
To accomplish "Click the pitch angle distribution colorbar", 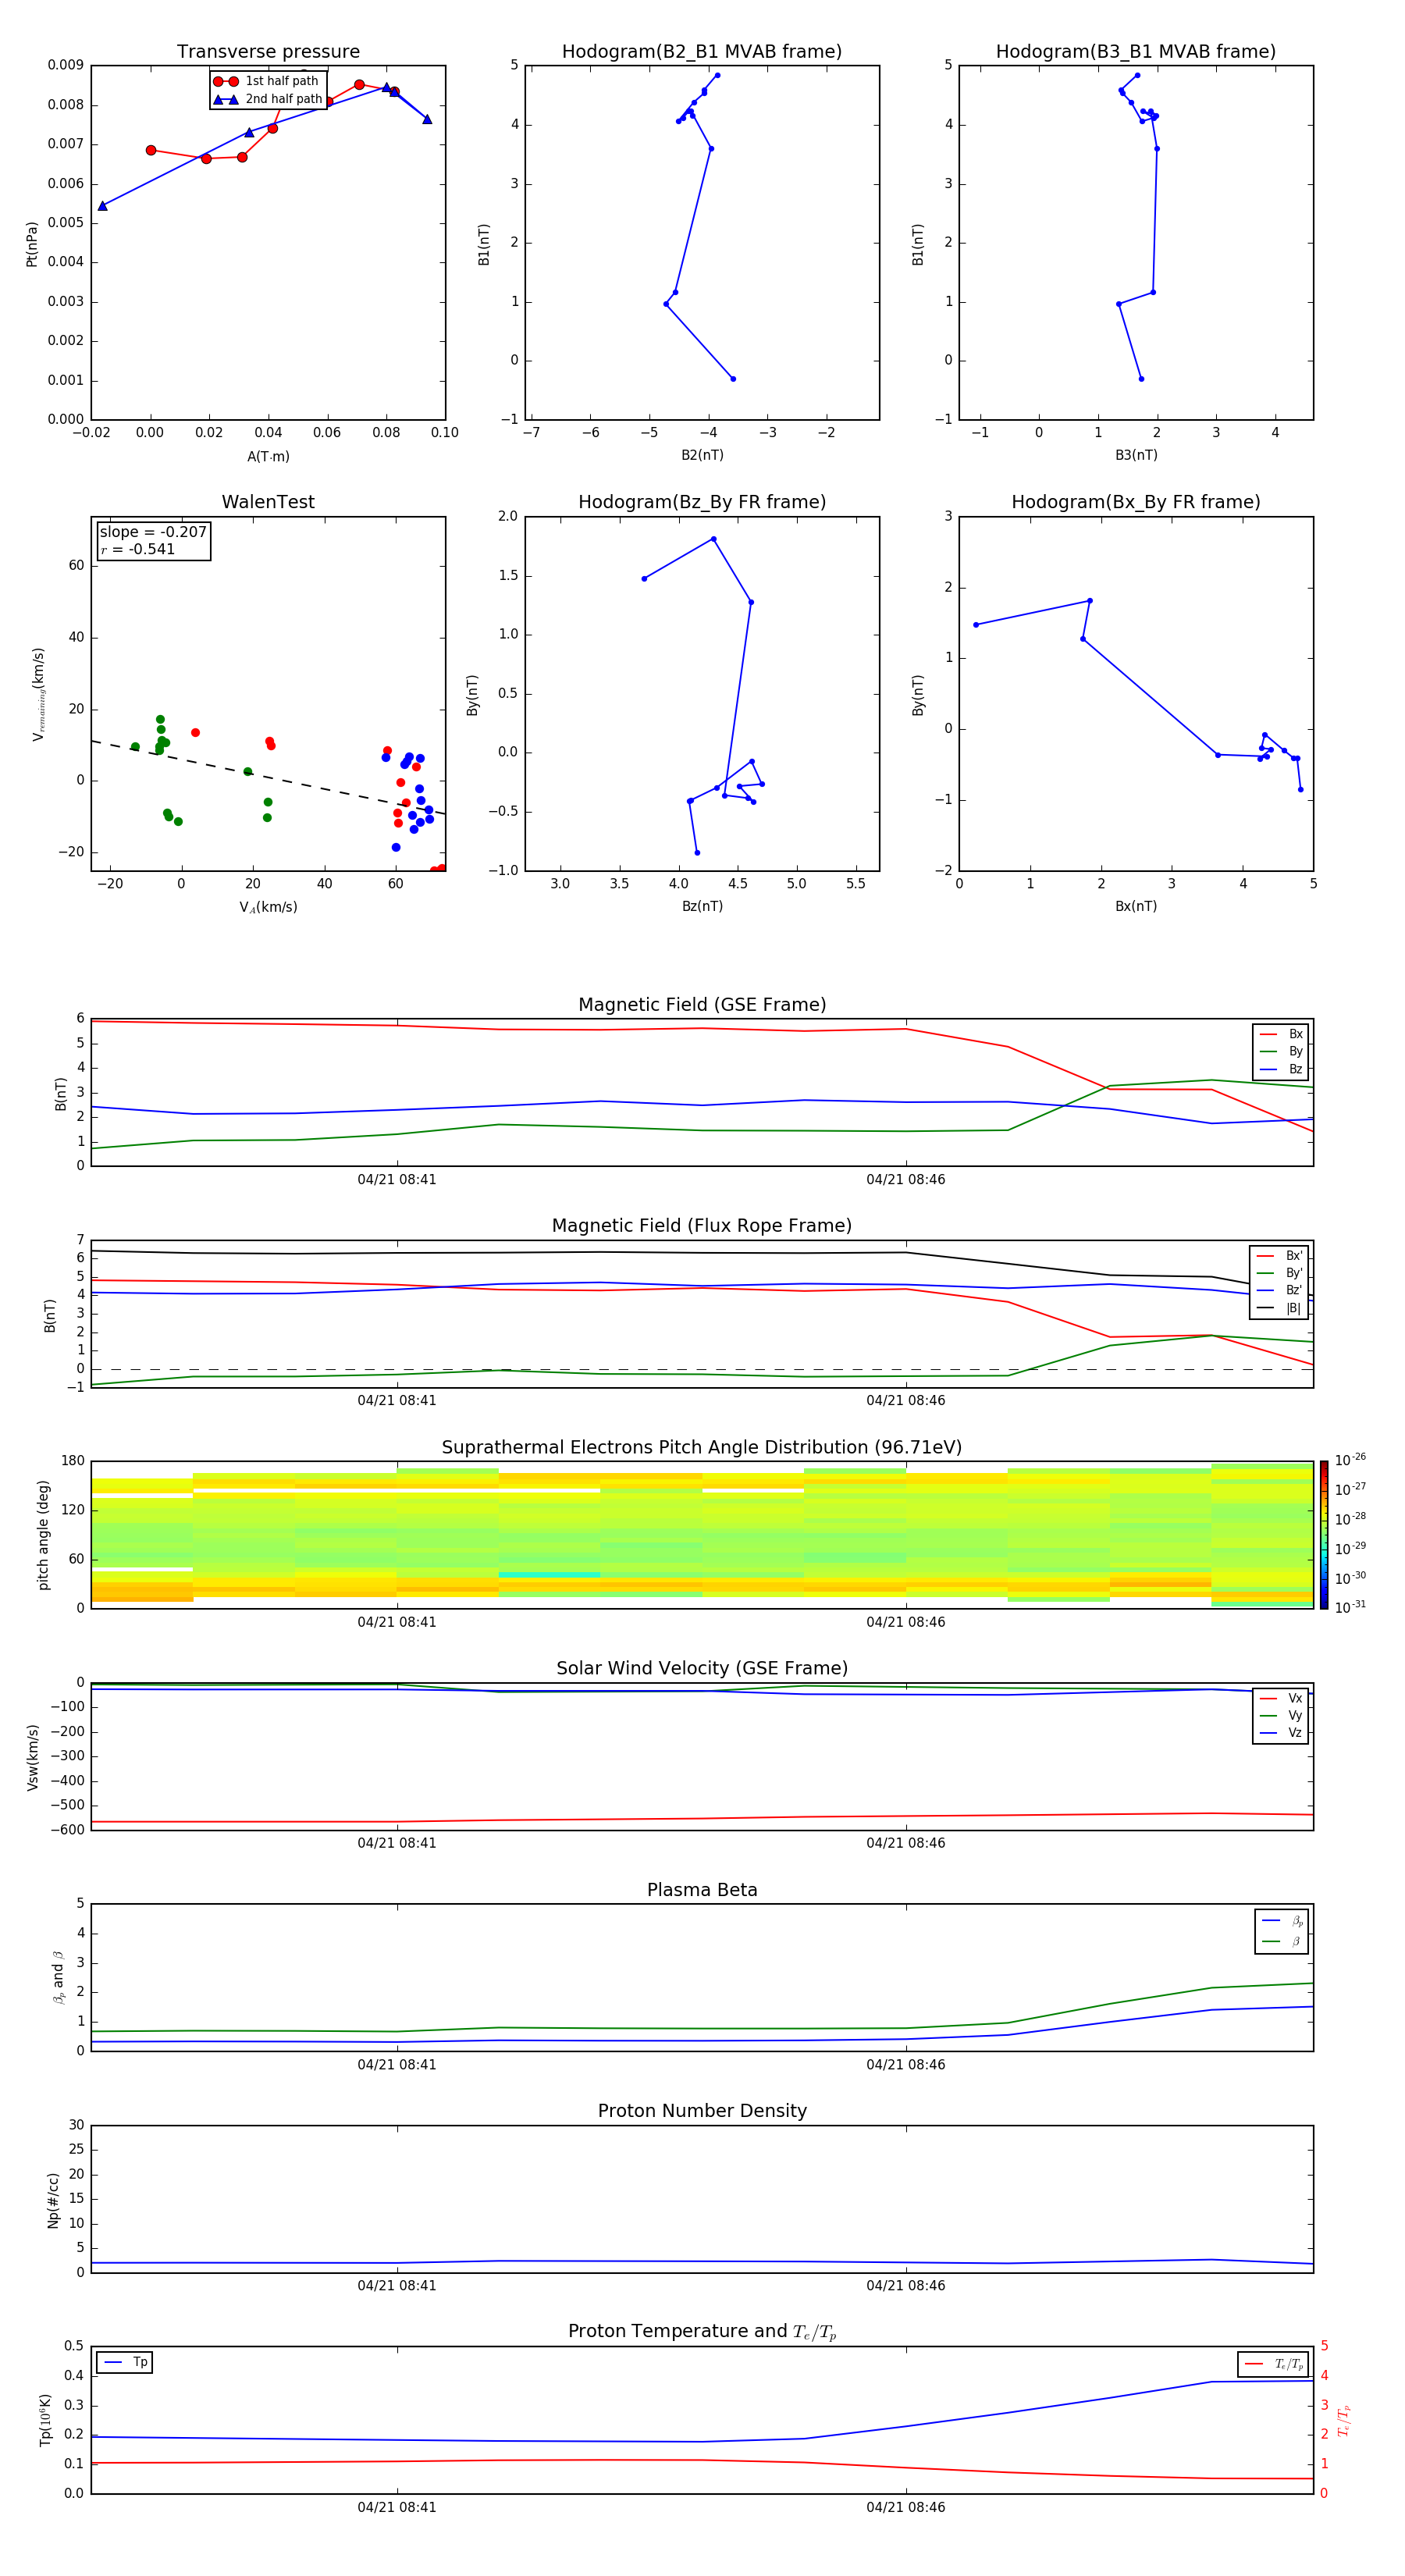I will coord(1324,1535).
